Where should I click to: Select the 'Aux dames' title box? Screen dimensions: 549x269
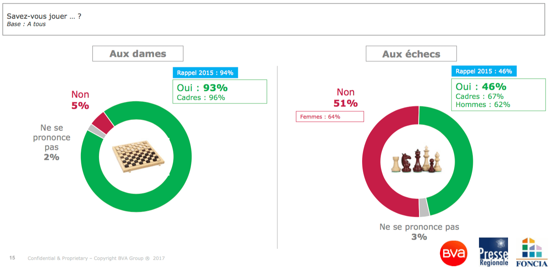pos(138,53)
